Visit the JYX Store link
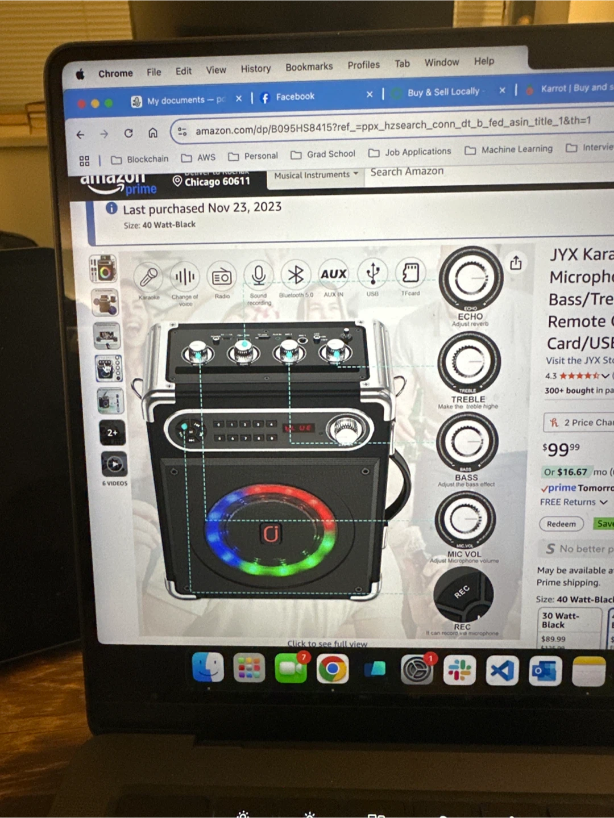Screen dimensions: 614x818 [580, 360]
